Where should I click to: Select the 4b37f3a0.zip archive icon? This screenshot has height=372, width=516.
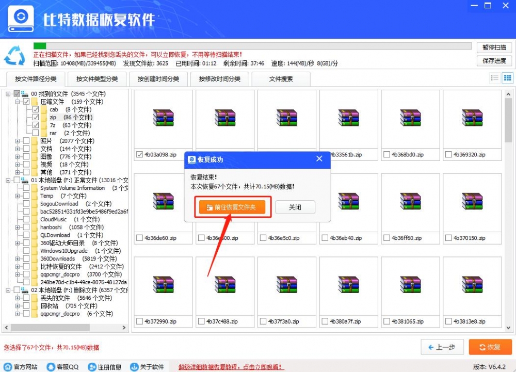(x=286, y=284)
